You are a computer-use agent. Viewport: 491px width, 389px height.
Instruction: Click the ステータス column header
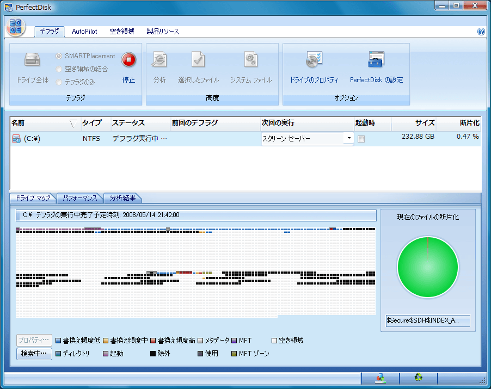pyautogui.click(x=140, y=123)
